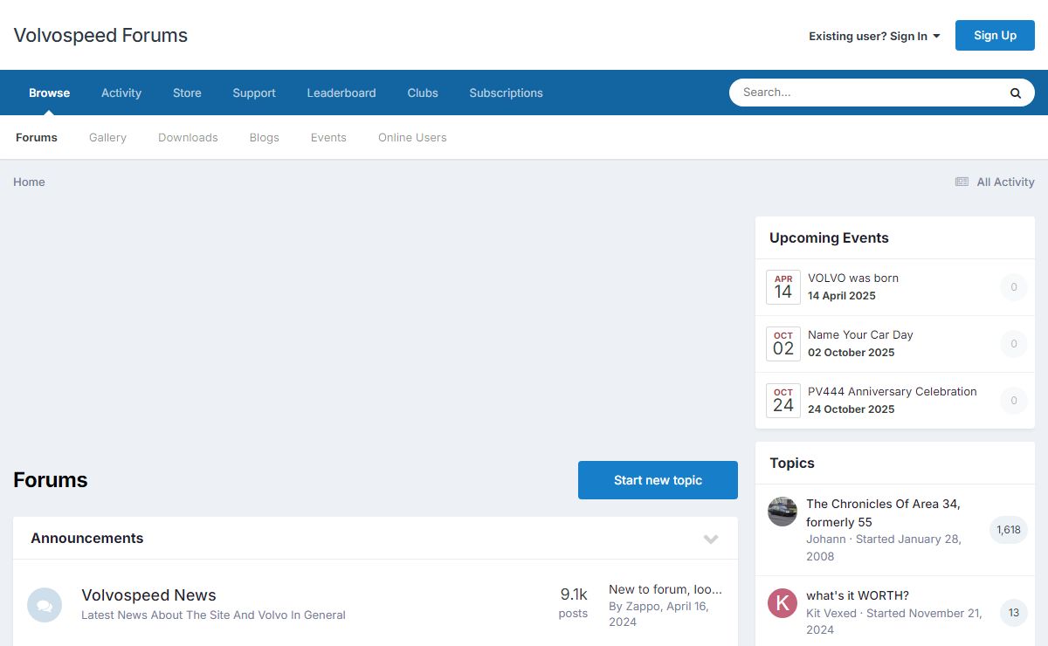The width and height of the screenshot is (1048, 646).
Task: Open the Activity menu item
Action: click(121, 93)
